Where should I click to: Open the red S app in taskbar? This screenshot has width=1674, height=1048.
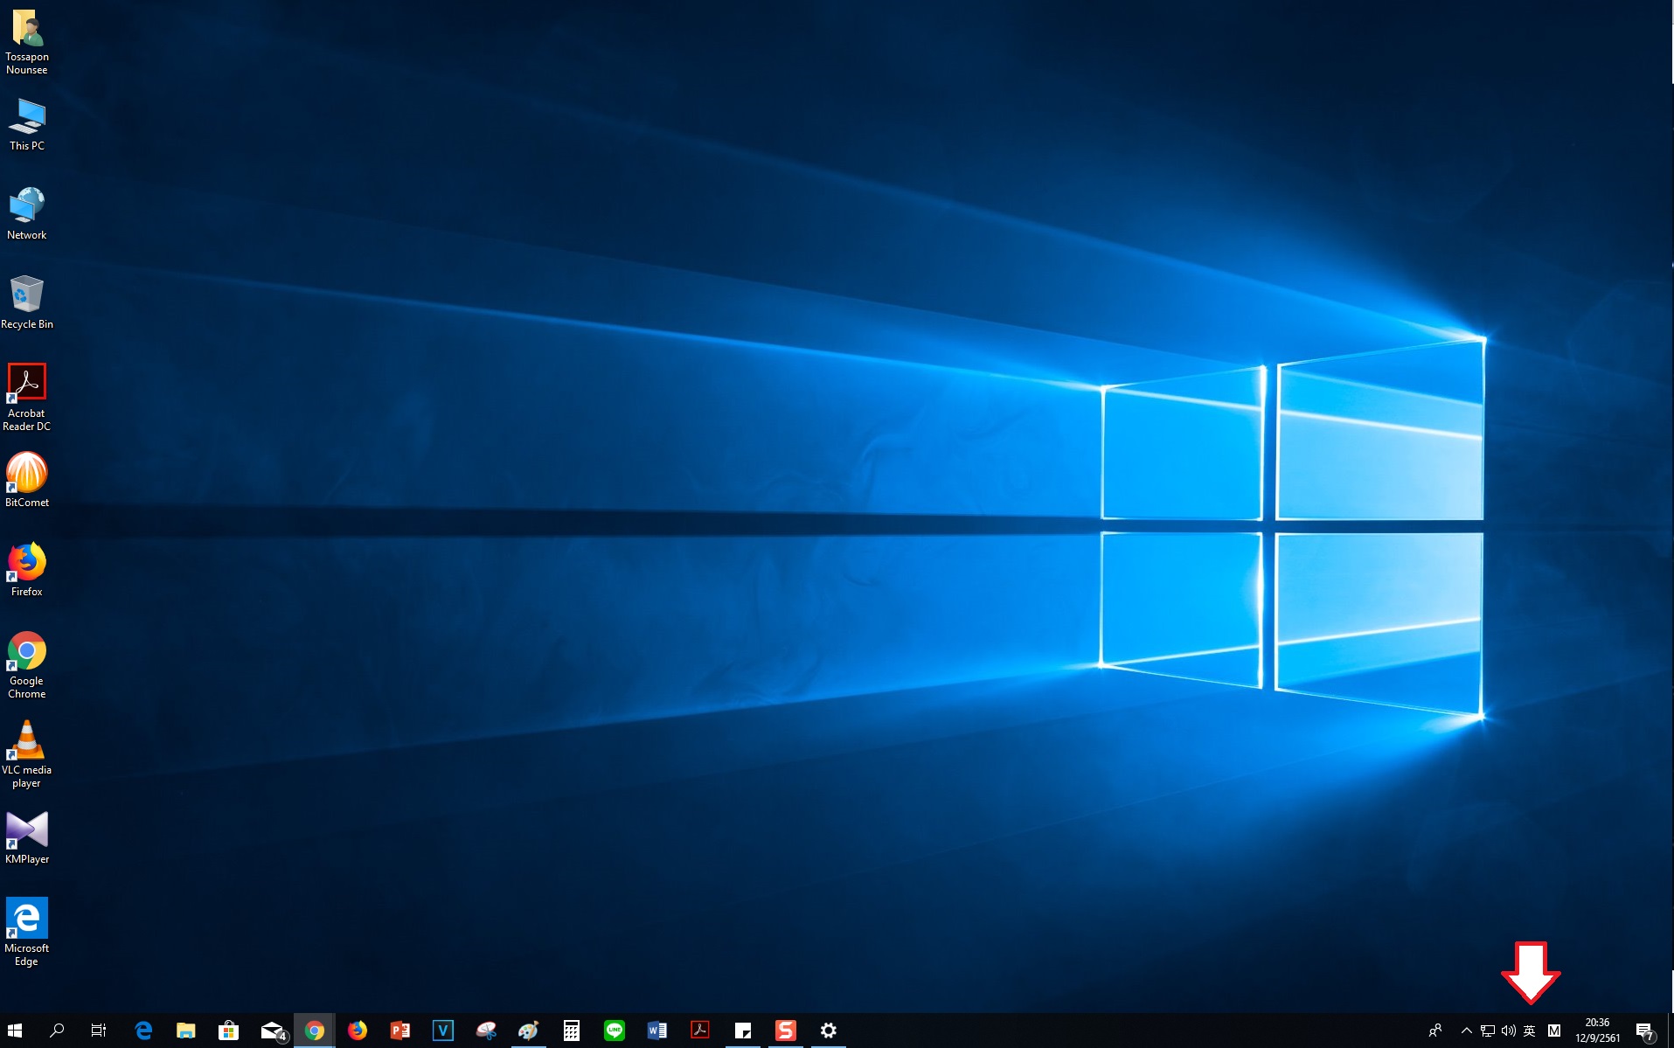[786, 1031]
